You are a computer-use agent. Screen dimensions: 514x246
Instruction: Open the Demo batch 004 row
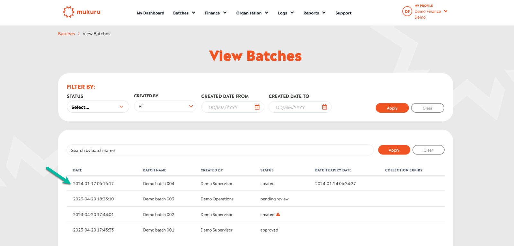point(159,184)
